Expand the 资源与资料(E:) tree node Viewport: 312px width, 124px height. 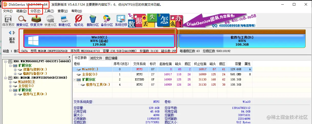(15, 69)
